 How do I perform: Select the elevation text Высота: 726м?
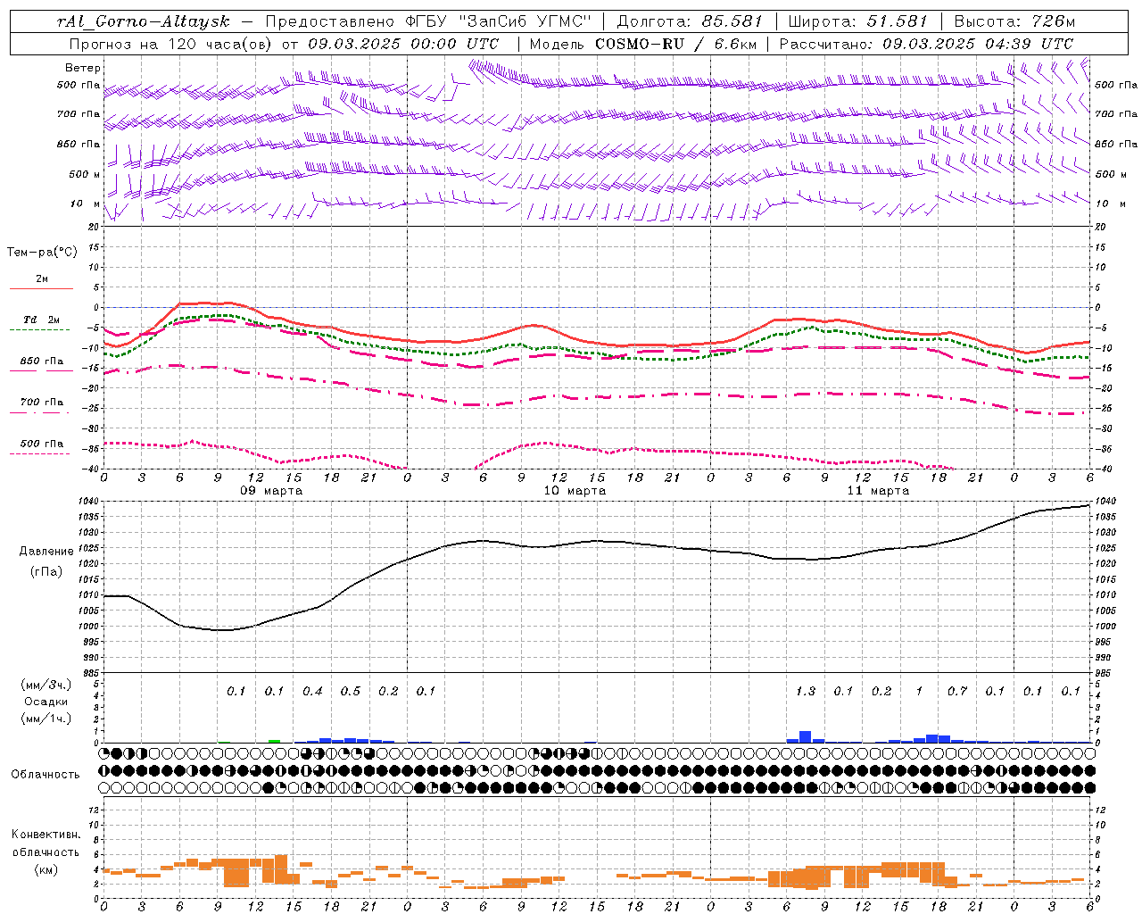point(1014,21)
